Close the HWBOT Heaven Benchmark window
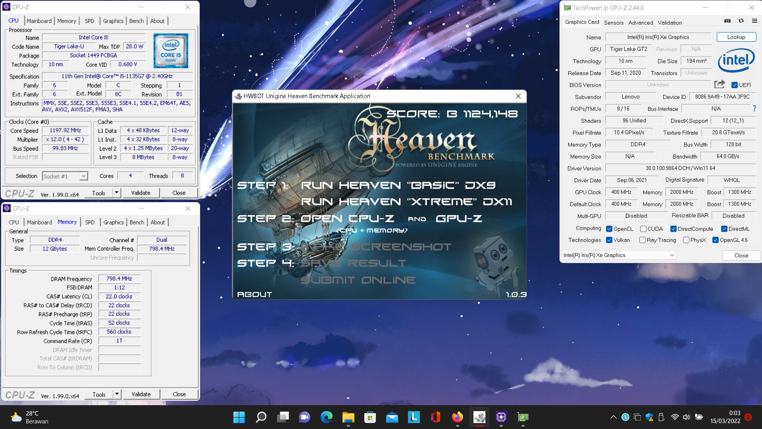 518,96
